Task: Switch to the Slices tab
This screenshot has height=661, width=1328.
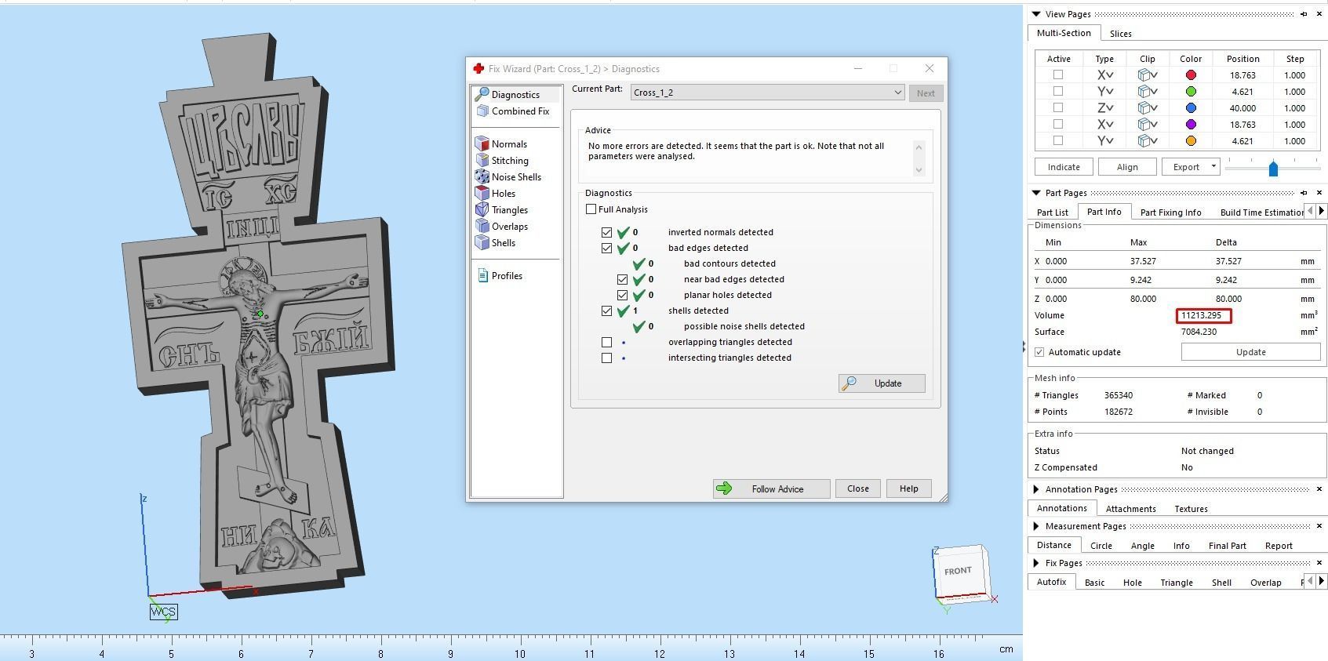Action: click(x=1120, y=34)
